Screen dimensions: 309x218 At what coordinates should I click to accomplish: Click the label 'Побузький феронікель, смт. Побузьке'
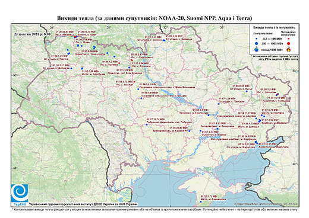click(x=169, y=122)
